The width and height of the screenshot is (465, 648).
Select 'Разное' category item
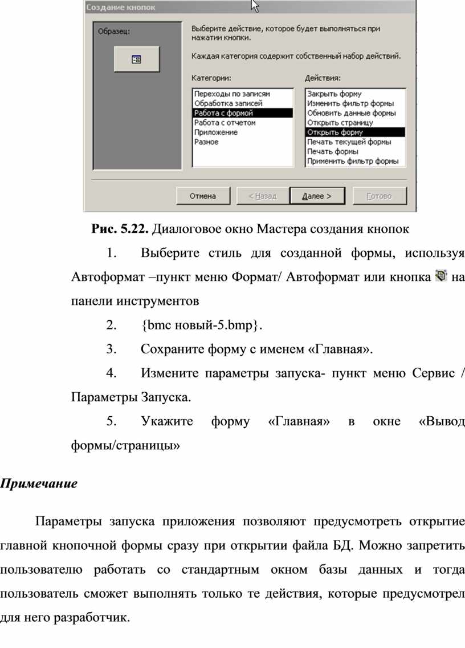coord(206,142)
